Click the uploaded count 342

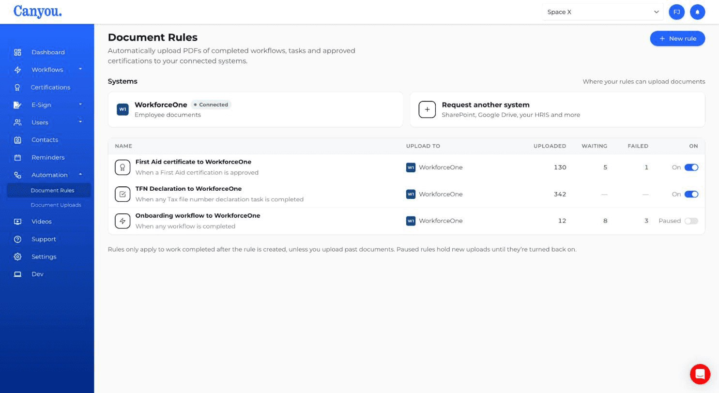560,194
